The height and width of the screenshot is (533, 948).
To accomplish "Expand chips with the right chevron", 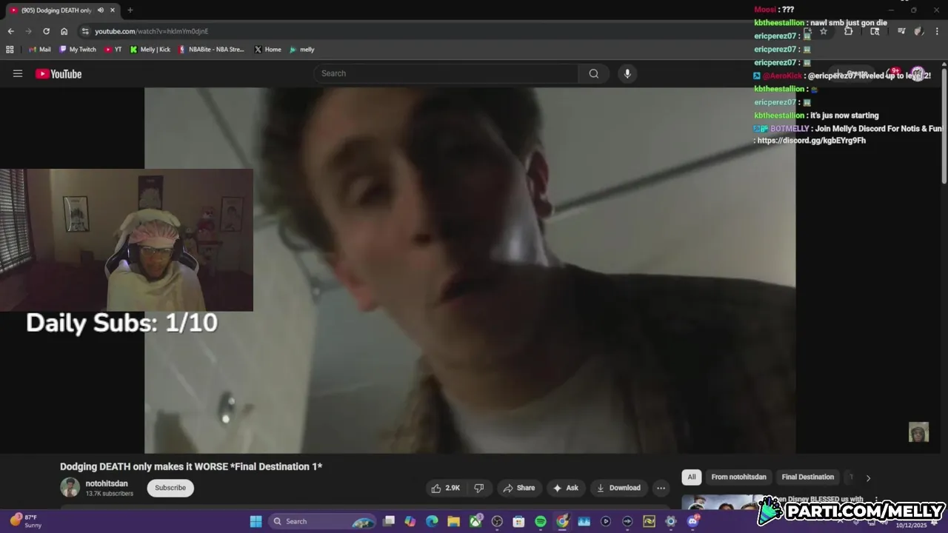I will [x=868, y=477].
